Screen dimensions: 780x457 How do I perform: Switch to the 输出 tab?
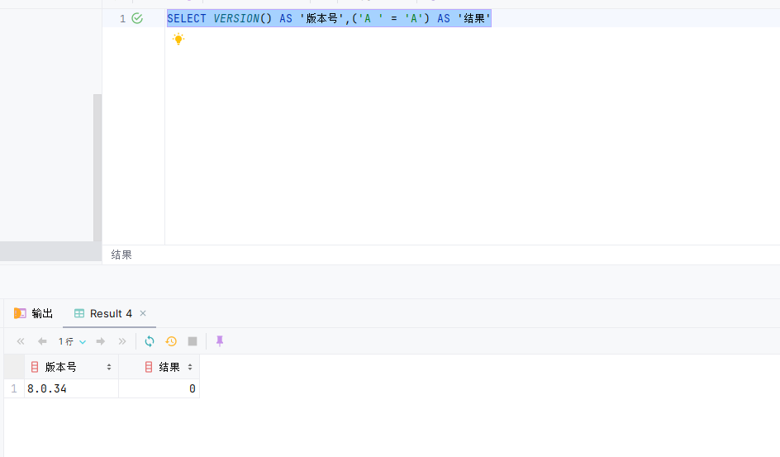(x=34, y=313)
